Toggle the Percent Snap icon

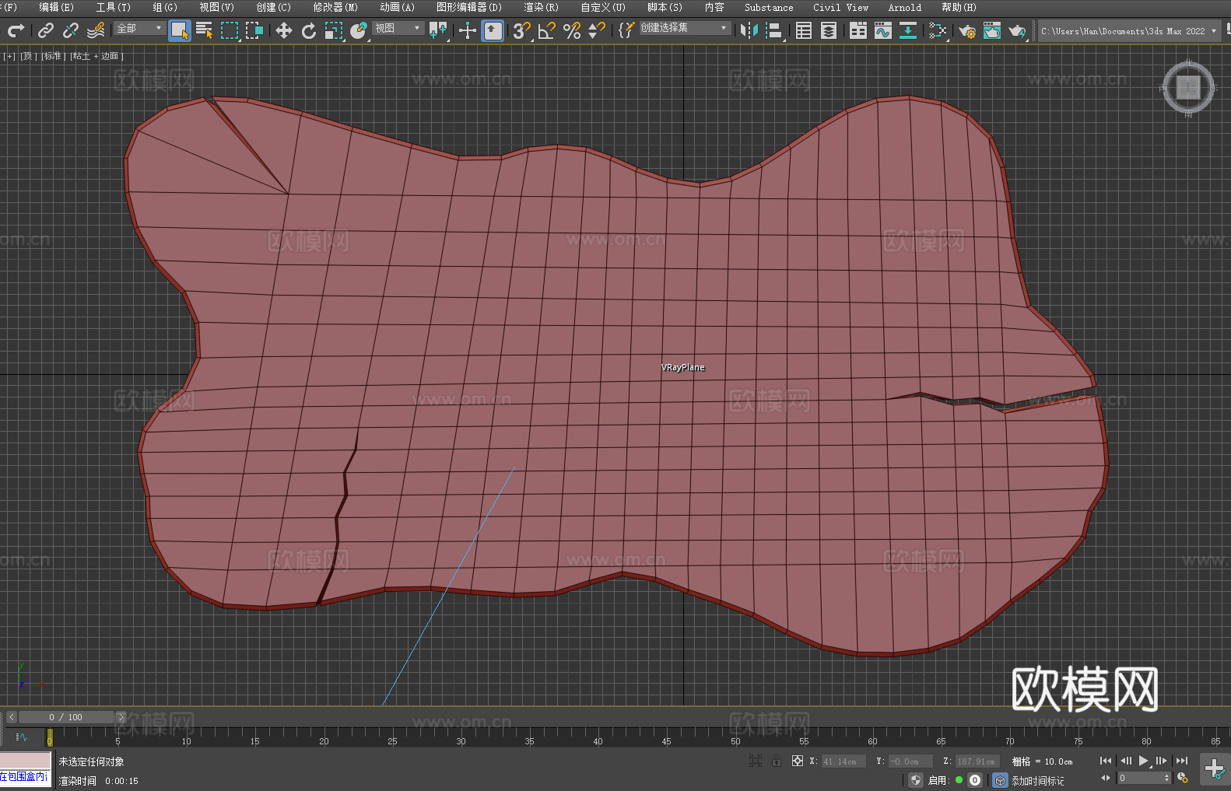point(572,30)
